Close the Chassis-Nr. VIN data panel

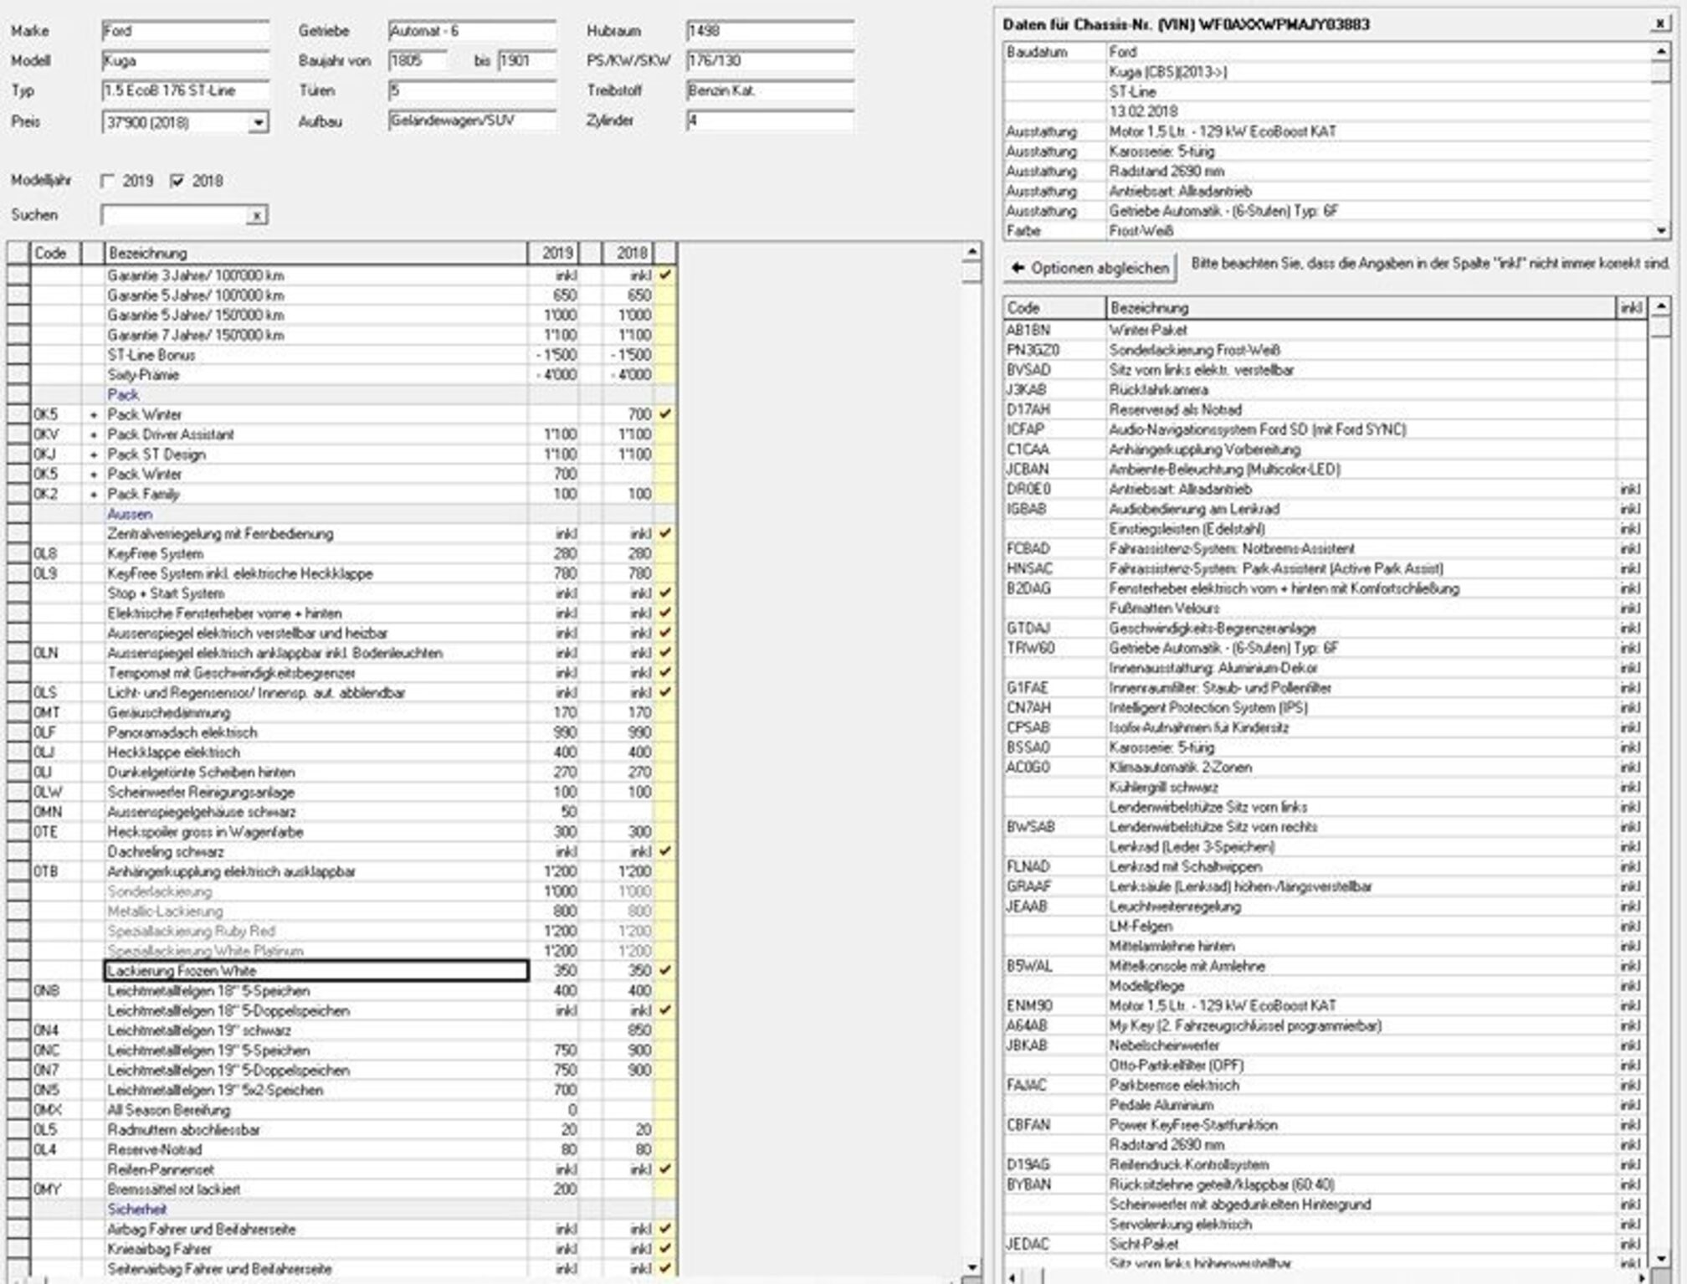1659,23
